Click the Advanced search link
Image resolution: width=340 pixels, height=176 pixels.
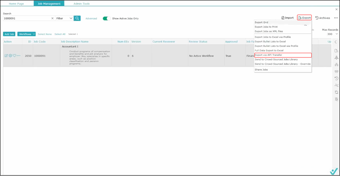(x=91, y=18)
